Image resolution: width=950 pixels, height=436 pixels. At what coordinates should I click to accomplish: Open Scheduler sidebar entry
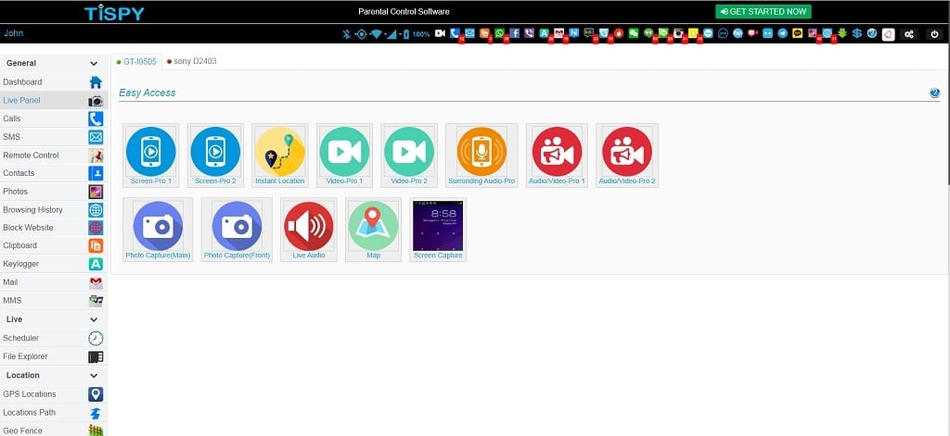coord(54,338)
